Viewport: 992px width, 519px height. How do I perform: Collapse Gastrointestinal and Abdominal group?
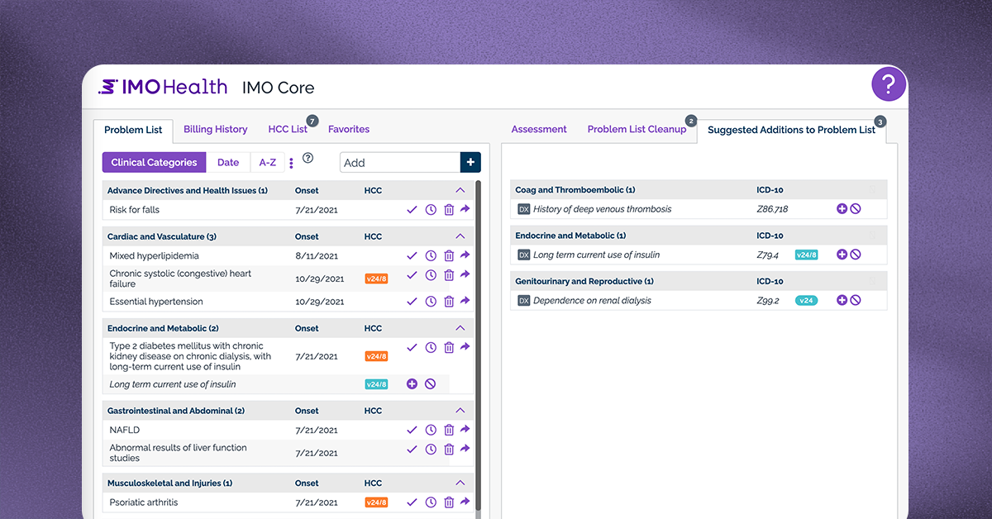460,411
